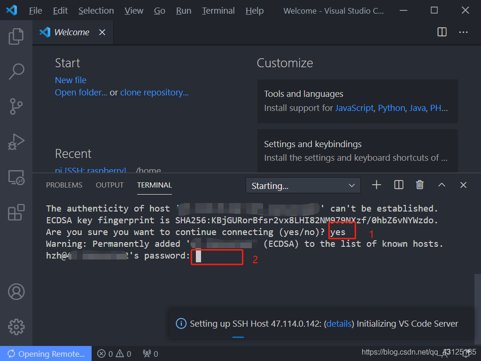Open the Terminal menu
This screenshot has height=361, width=481.
[x=218, y=11]
